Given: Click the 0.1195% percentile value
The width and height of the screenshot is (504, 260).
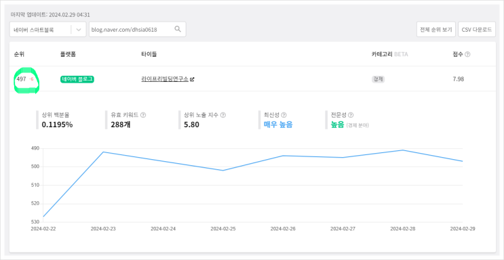Looking at the screenshot, I should (57, 125).
